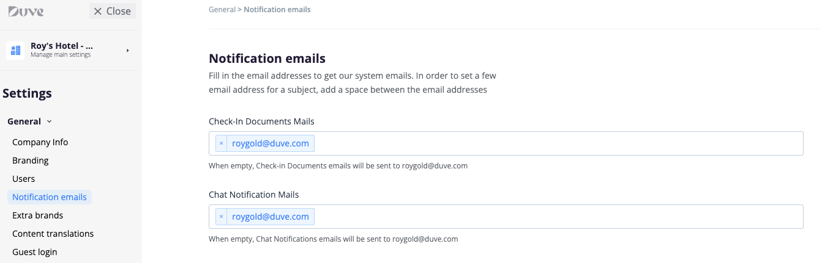
Task: Go to Branding settings
Action: click(31, 160)
